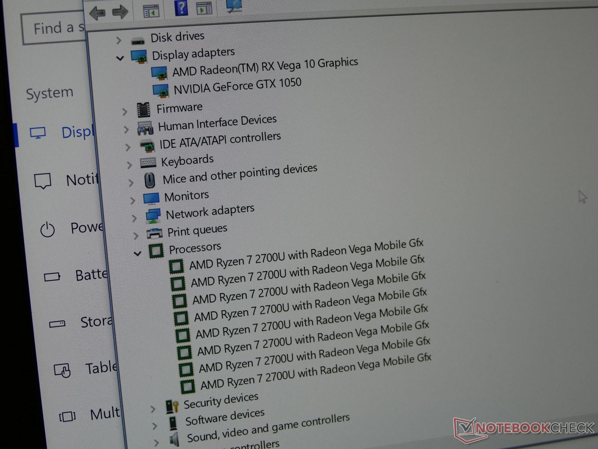Image resolution: width=598 pixels, height=449 pixels.
Task: Open Storage in the Settings sidebar
Action: point(80,323)
